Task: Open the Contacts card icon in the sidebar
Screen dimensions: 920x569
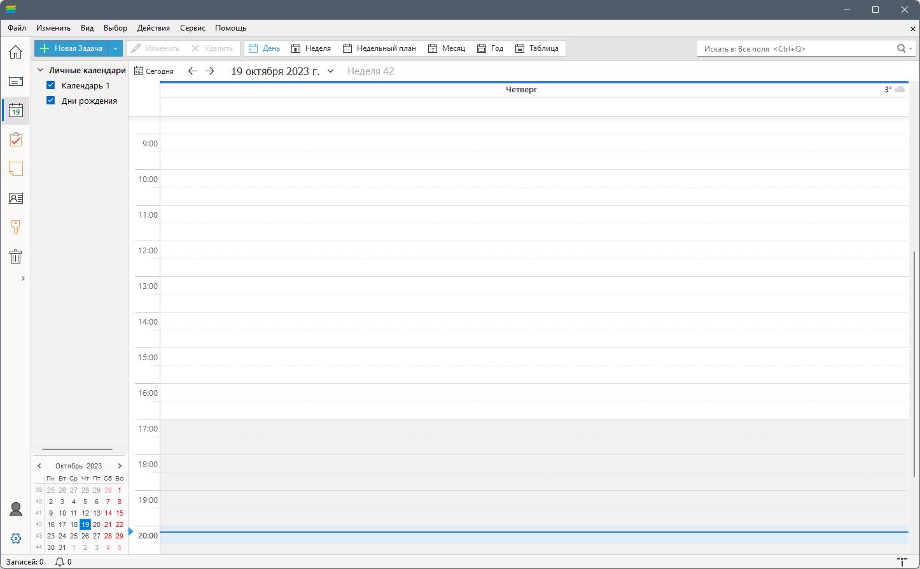Action: (x=15, y=198)
